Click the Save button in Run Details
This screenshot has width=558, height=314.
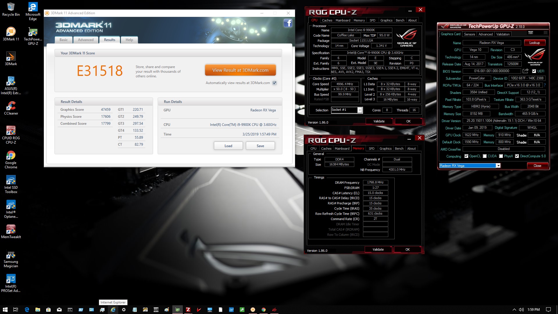click(260, 146)
